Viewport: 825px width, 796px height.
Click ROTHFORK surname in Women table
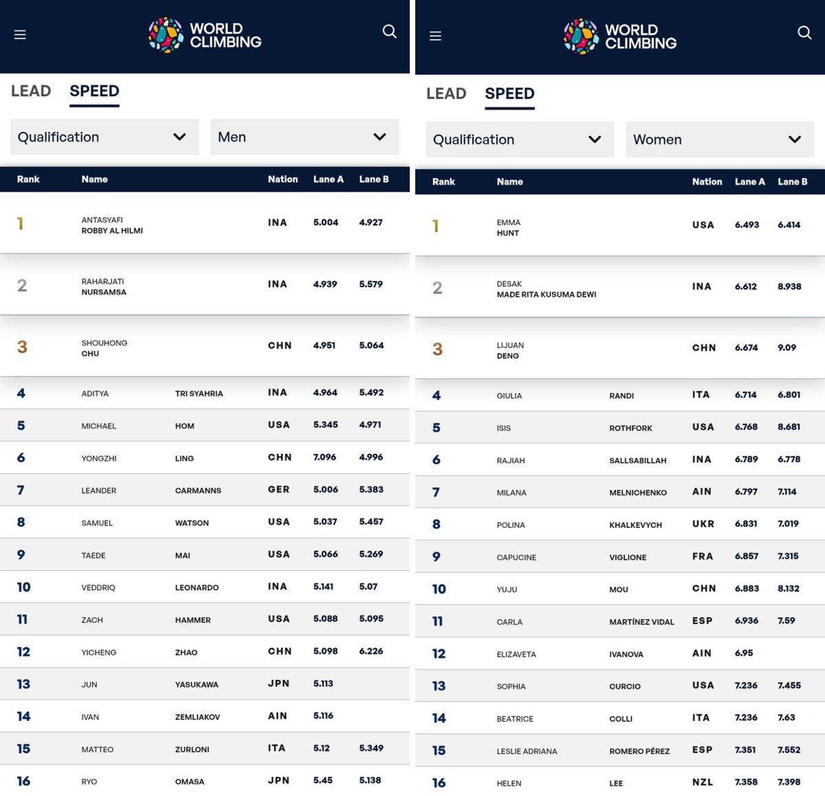pos(630,428)
